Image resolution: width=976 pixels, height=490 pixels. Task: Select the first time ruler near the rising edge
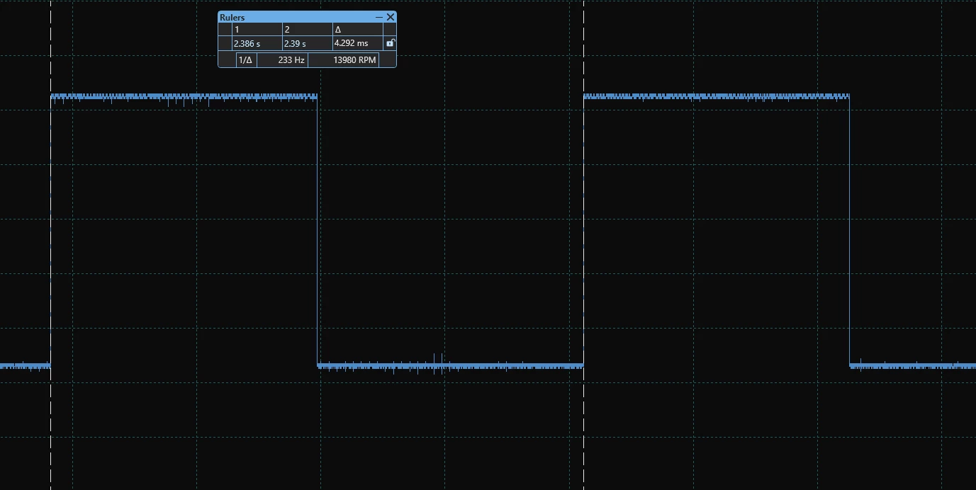(51, 245)
